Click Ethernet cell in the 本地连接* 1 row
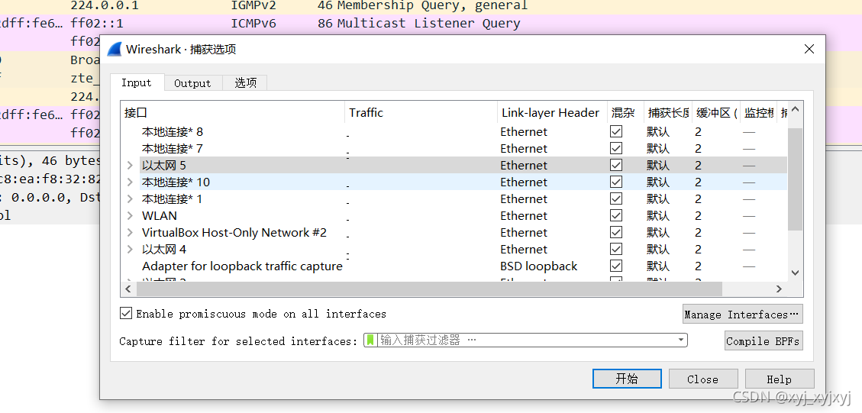The width and height of the screenshot is (862, 413). (x=524, y=199)
